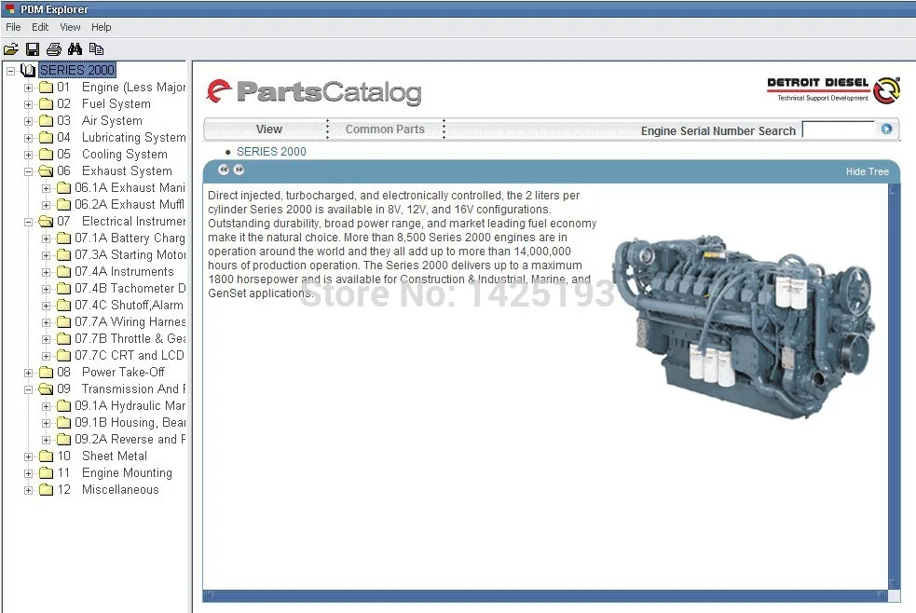
Task: Open file using the folder toolbar icon
Action: pos(11,49)
